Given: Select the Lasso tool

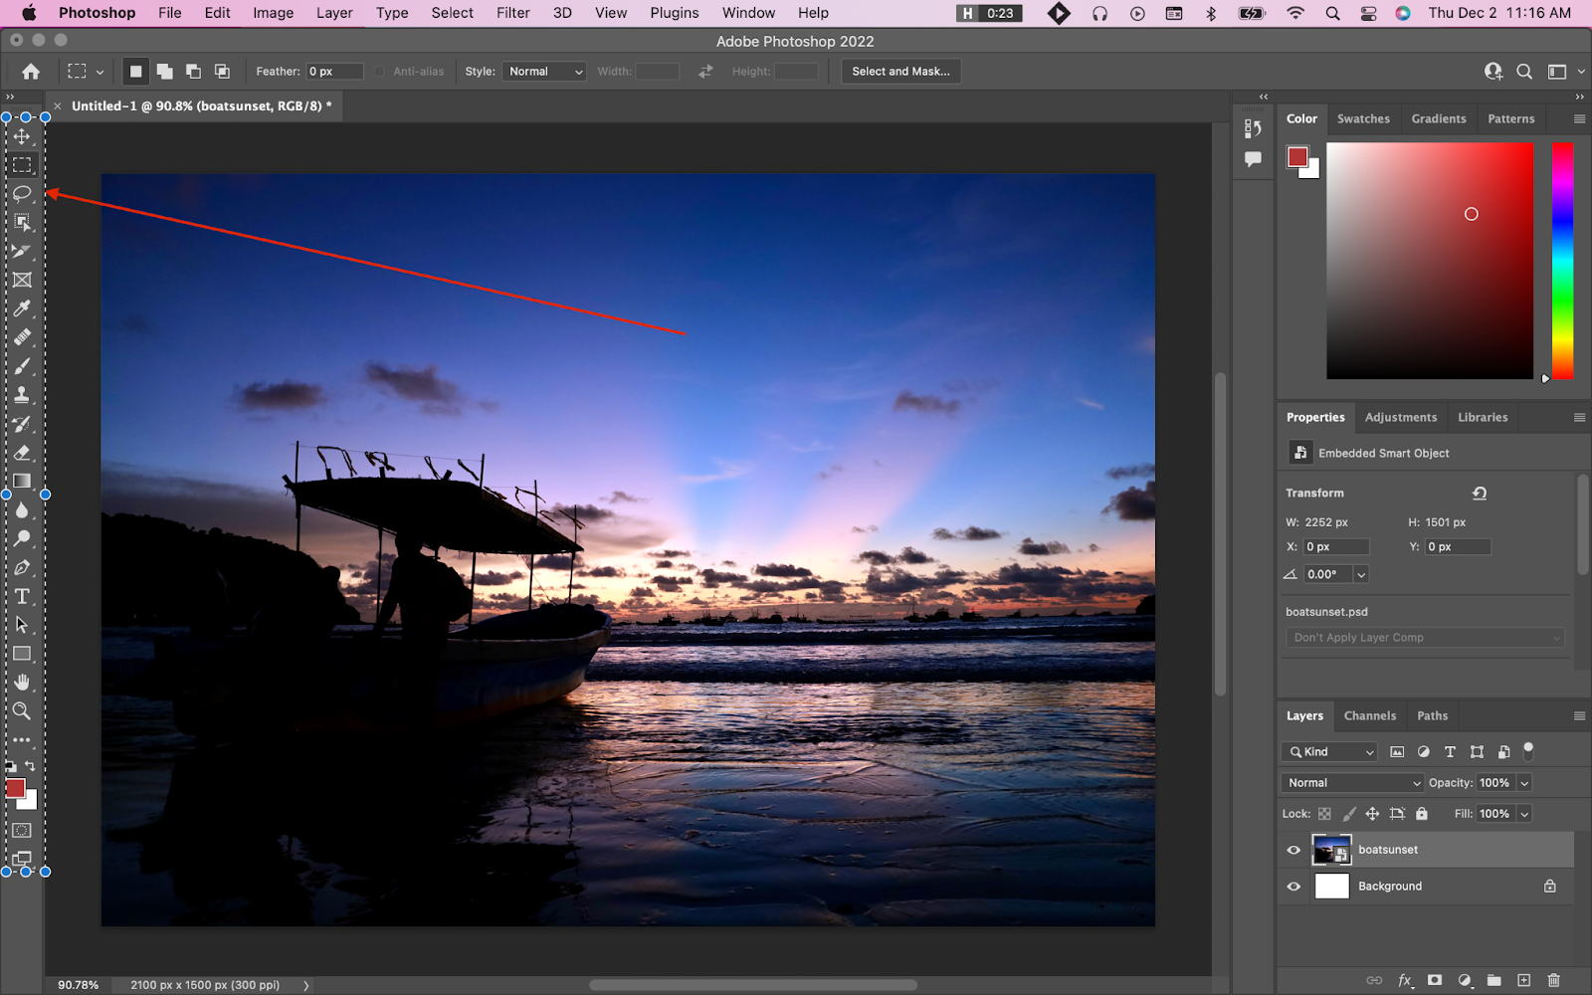Looking at the screenshot, I should pos(22,193).
